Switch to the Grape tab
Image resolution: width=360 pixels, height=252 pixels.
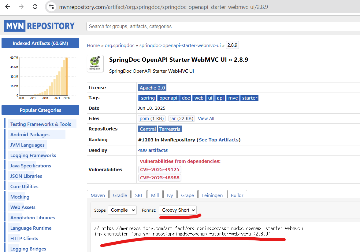coord(187,195)
